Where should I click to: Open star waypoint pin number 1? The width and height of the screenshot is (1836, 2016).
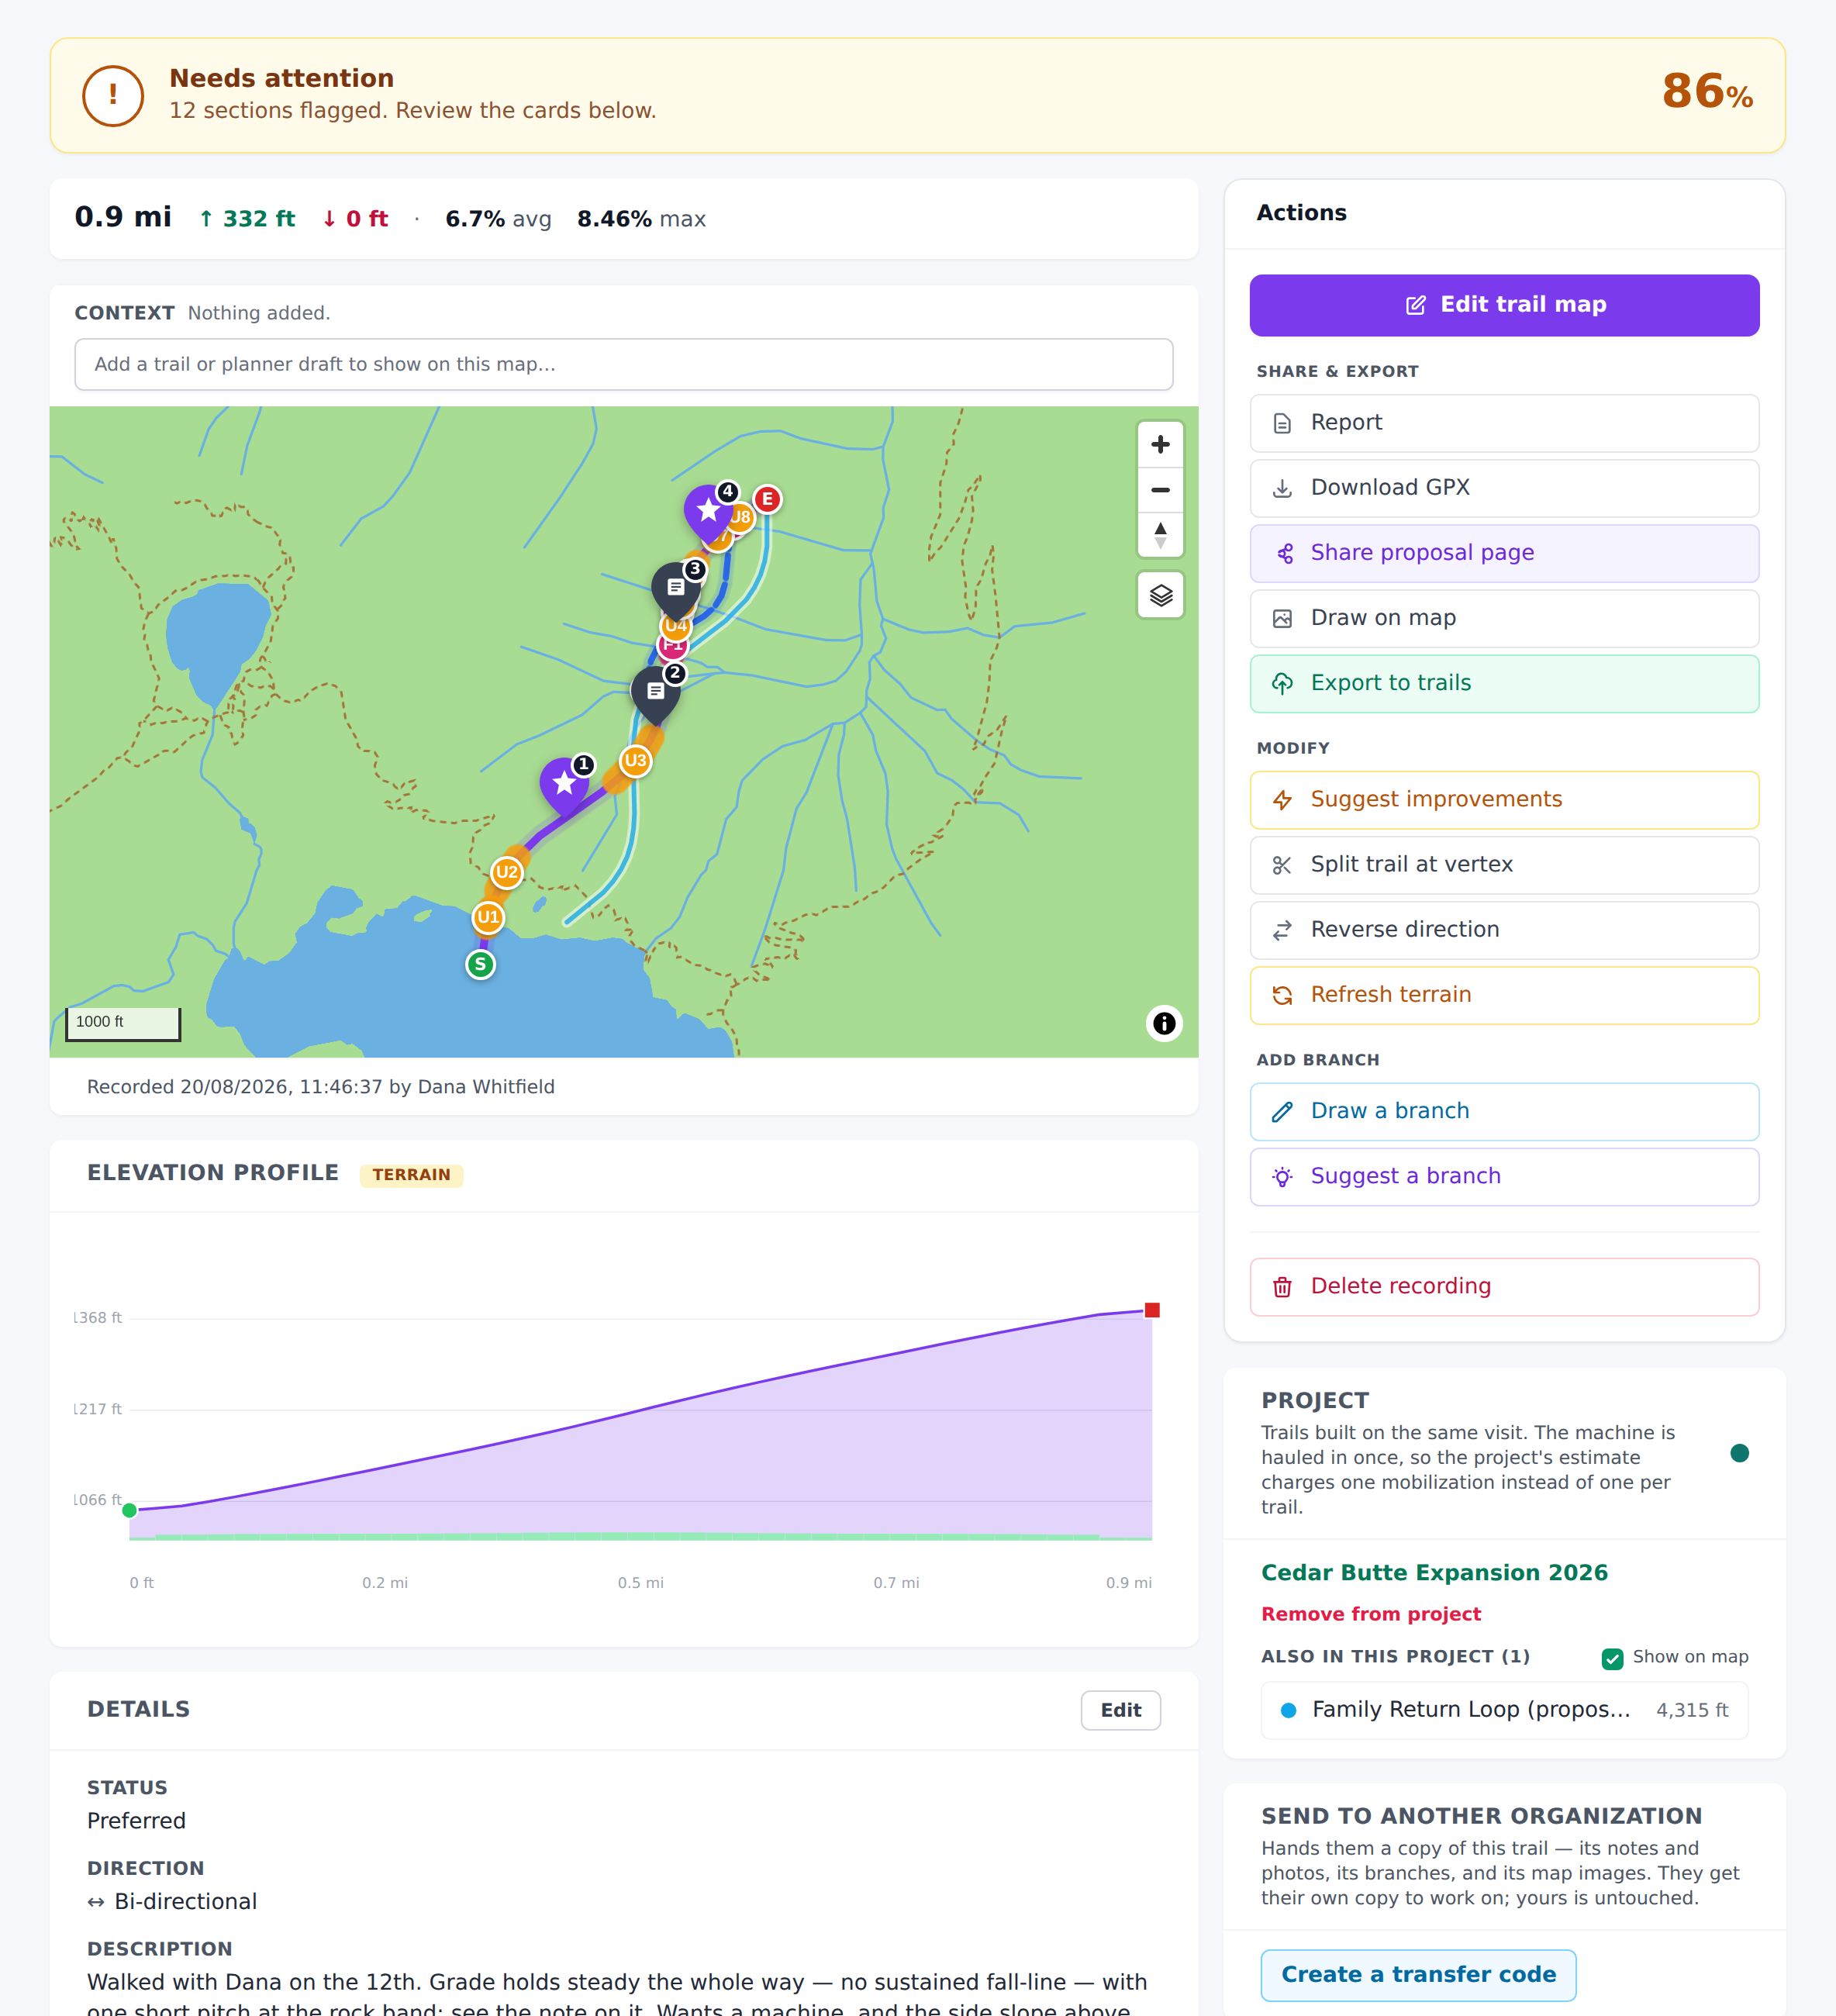[x=564, y=785]
